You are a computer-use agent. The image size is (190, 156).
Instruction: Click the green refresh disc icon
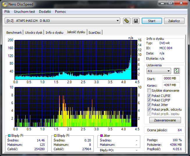(177, 71)
